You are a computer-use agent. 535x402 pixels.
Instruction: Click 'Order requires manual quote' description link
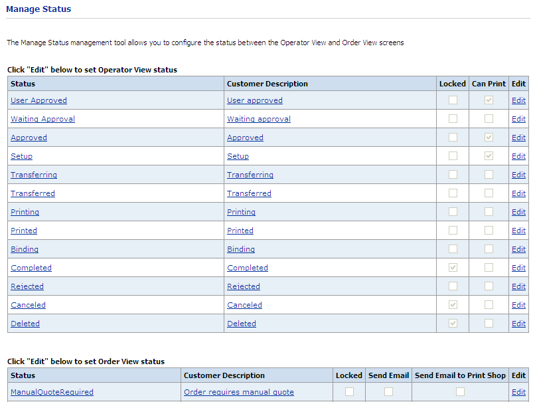pyautogui.click(x=238, y=392)
